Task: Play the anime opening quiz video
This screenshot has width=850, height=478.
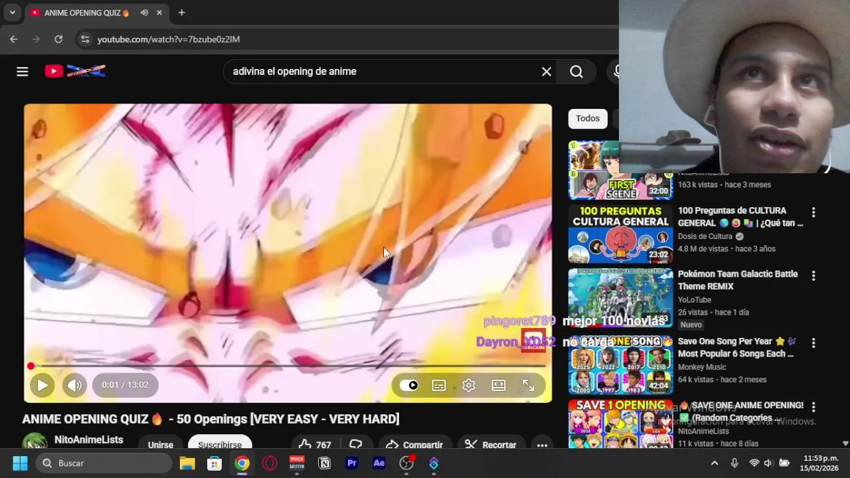Action: click(42, 385)
